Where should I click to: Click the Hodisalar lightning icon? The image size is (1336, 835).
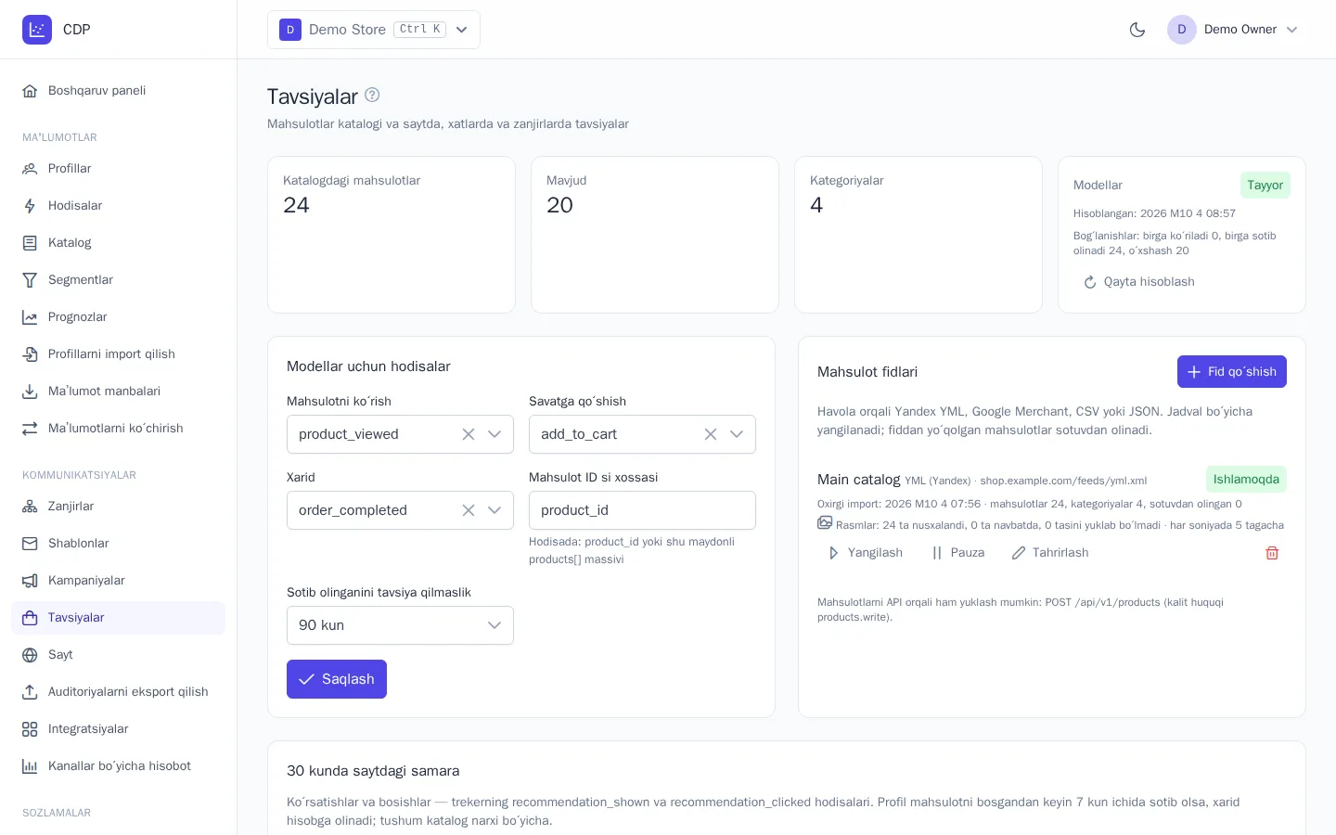pyautogui.click(x=30, y=206)
